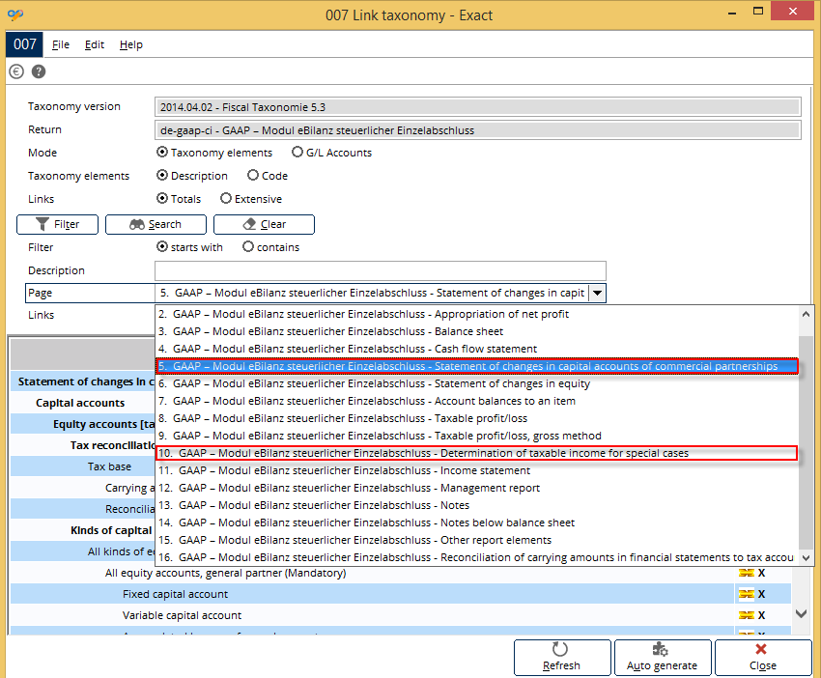
Task: Click X mark on All equity accounts row
Action: (761, 573)
